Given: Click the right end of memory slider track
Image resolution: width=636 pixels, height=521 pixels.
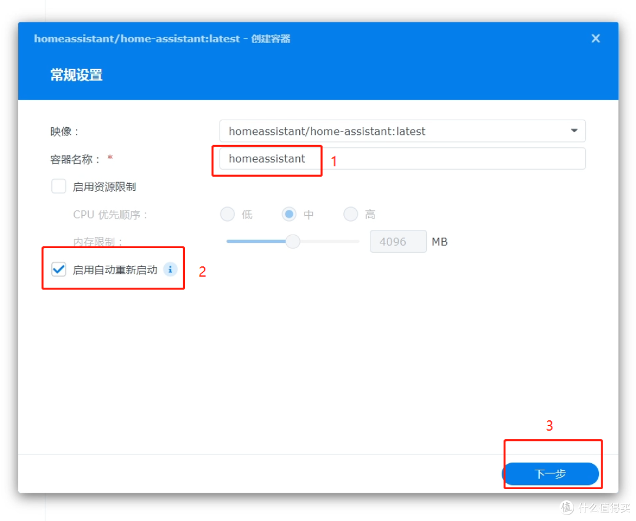Looking at the screenshot, I should (356, 242).
